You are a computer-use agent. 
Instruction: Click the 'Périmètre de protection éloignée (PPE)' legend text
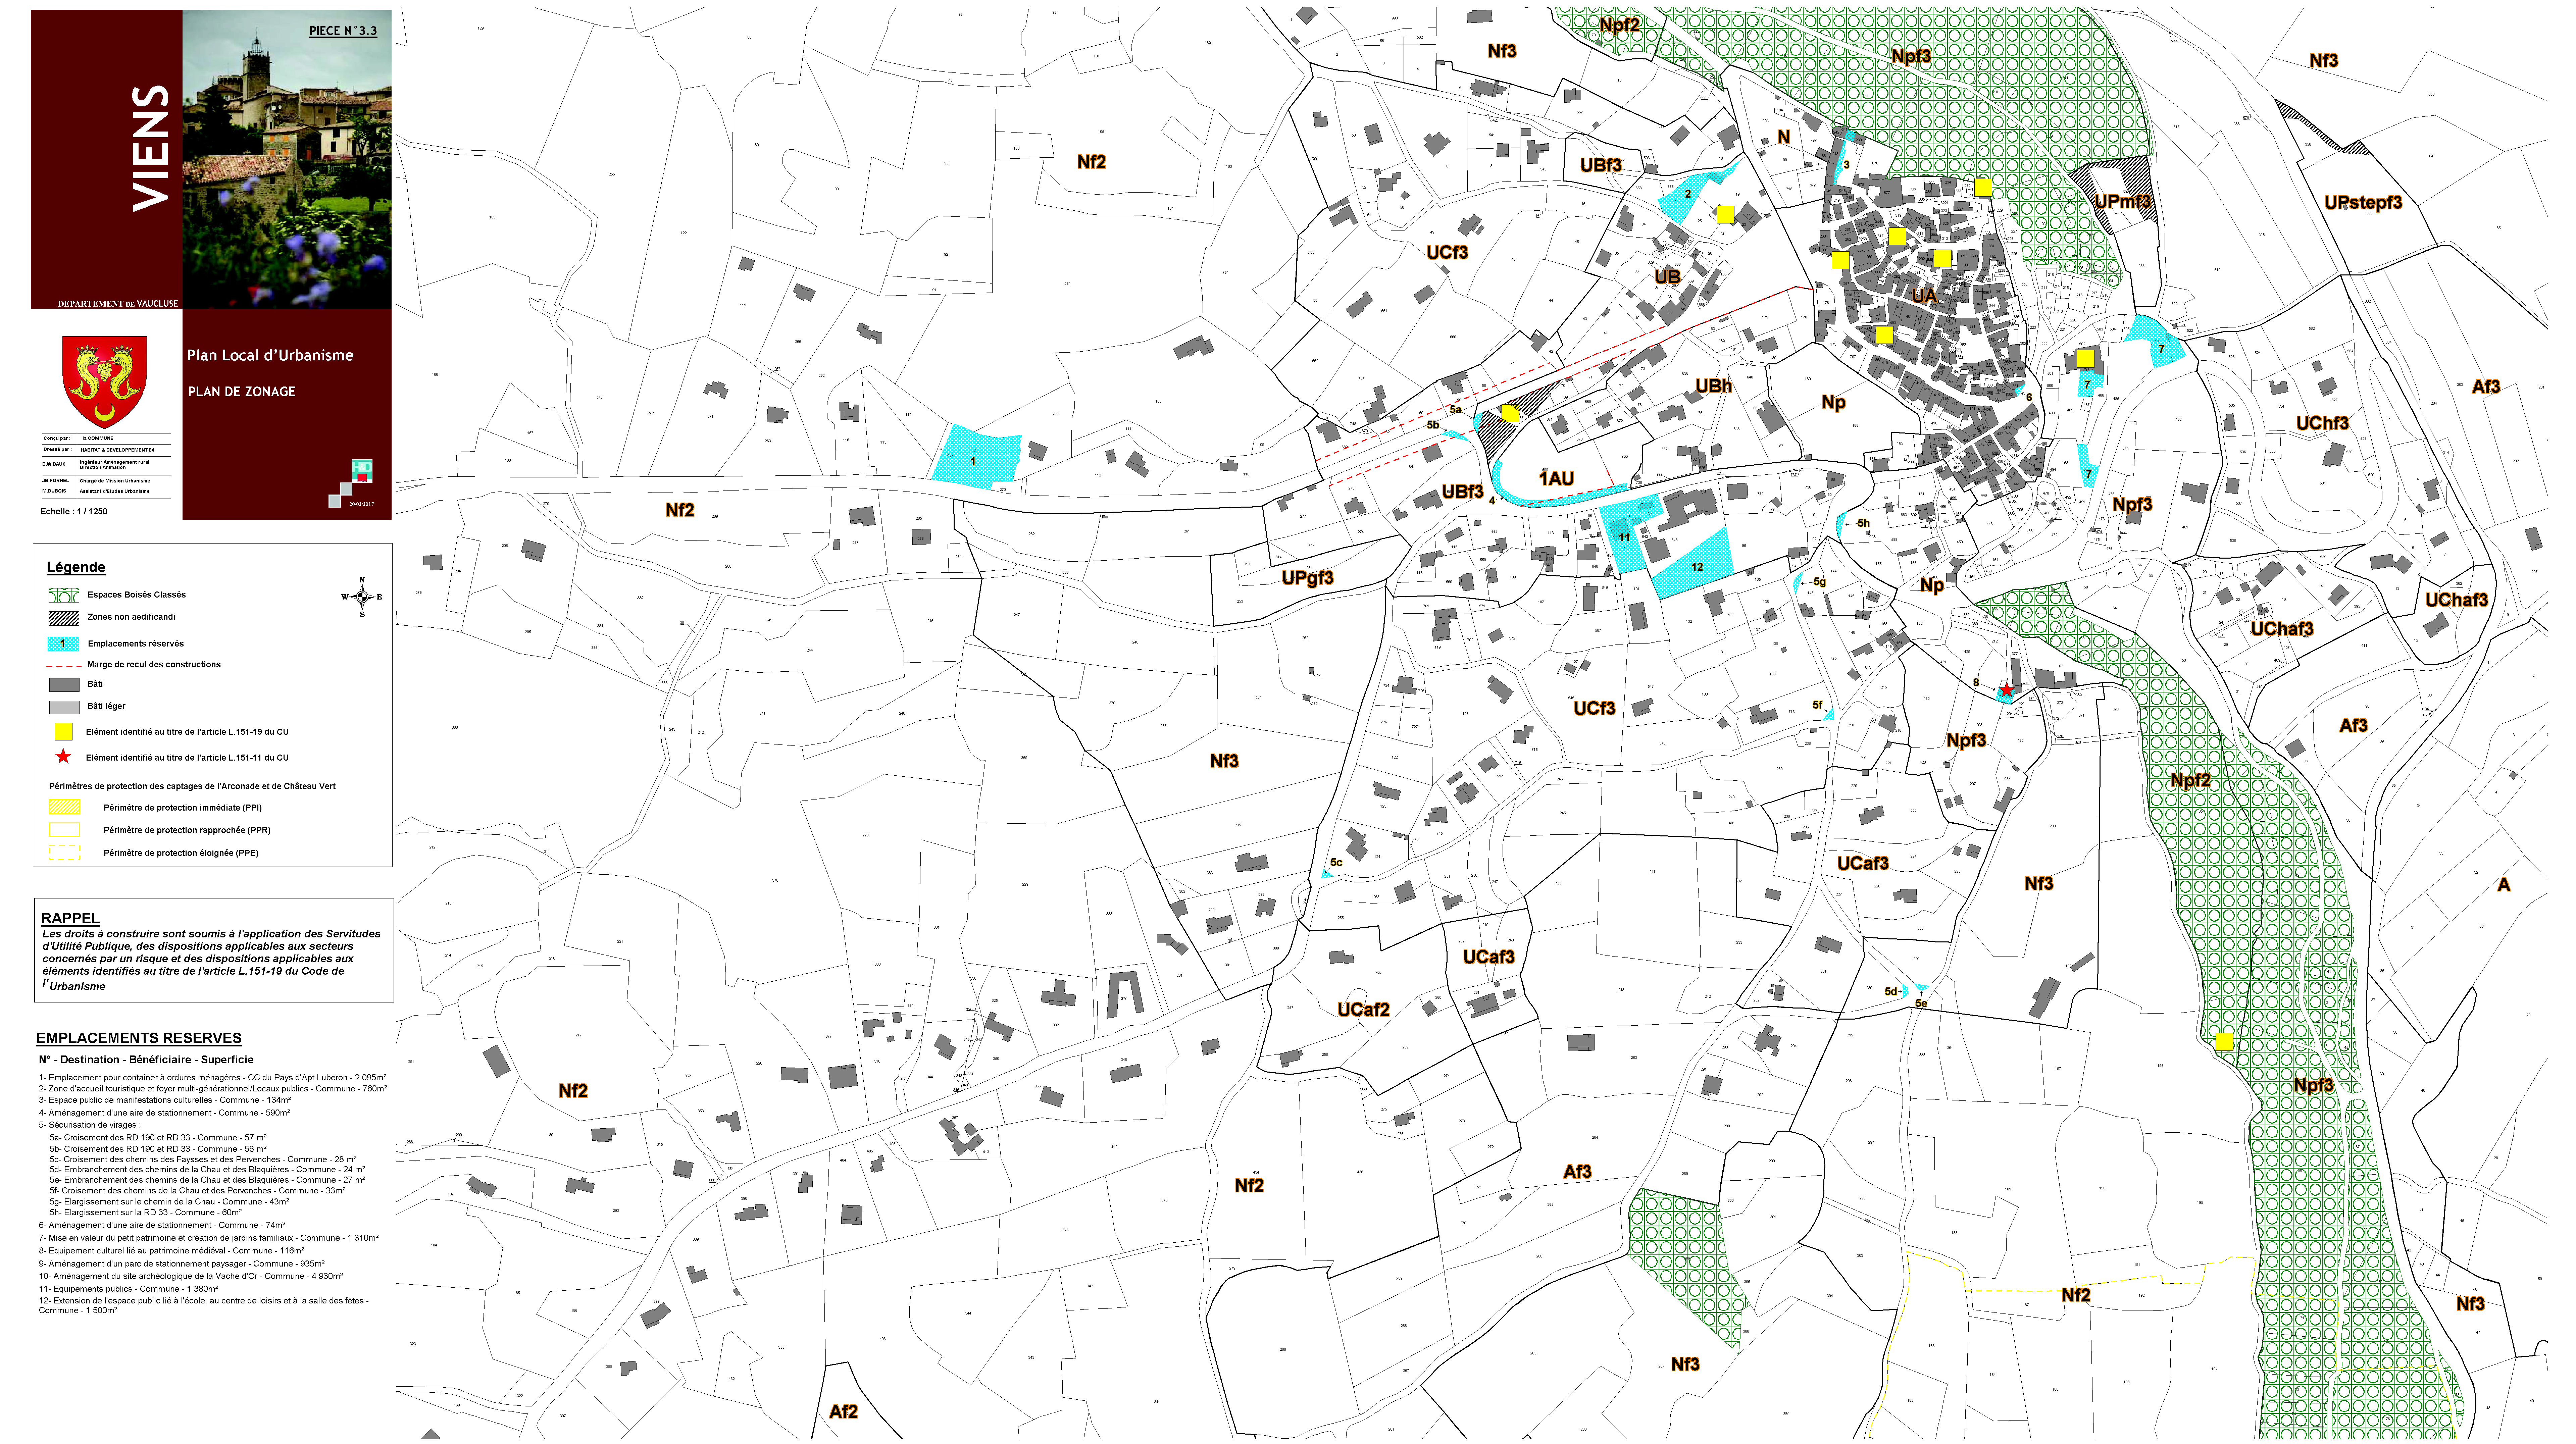(x=181, y=853)
